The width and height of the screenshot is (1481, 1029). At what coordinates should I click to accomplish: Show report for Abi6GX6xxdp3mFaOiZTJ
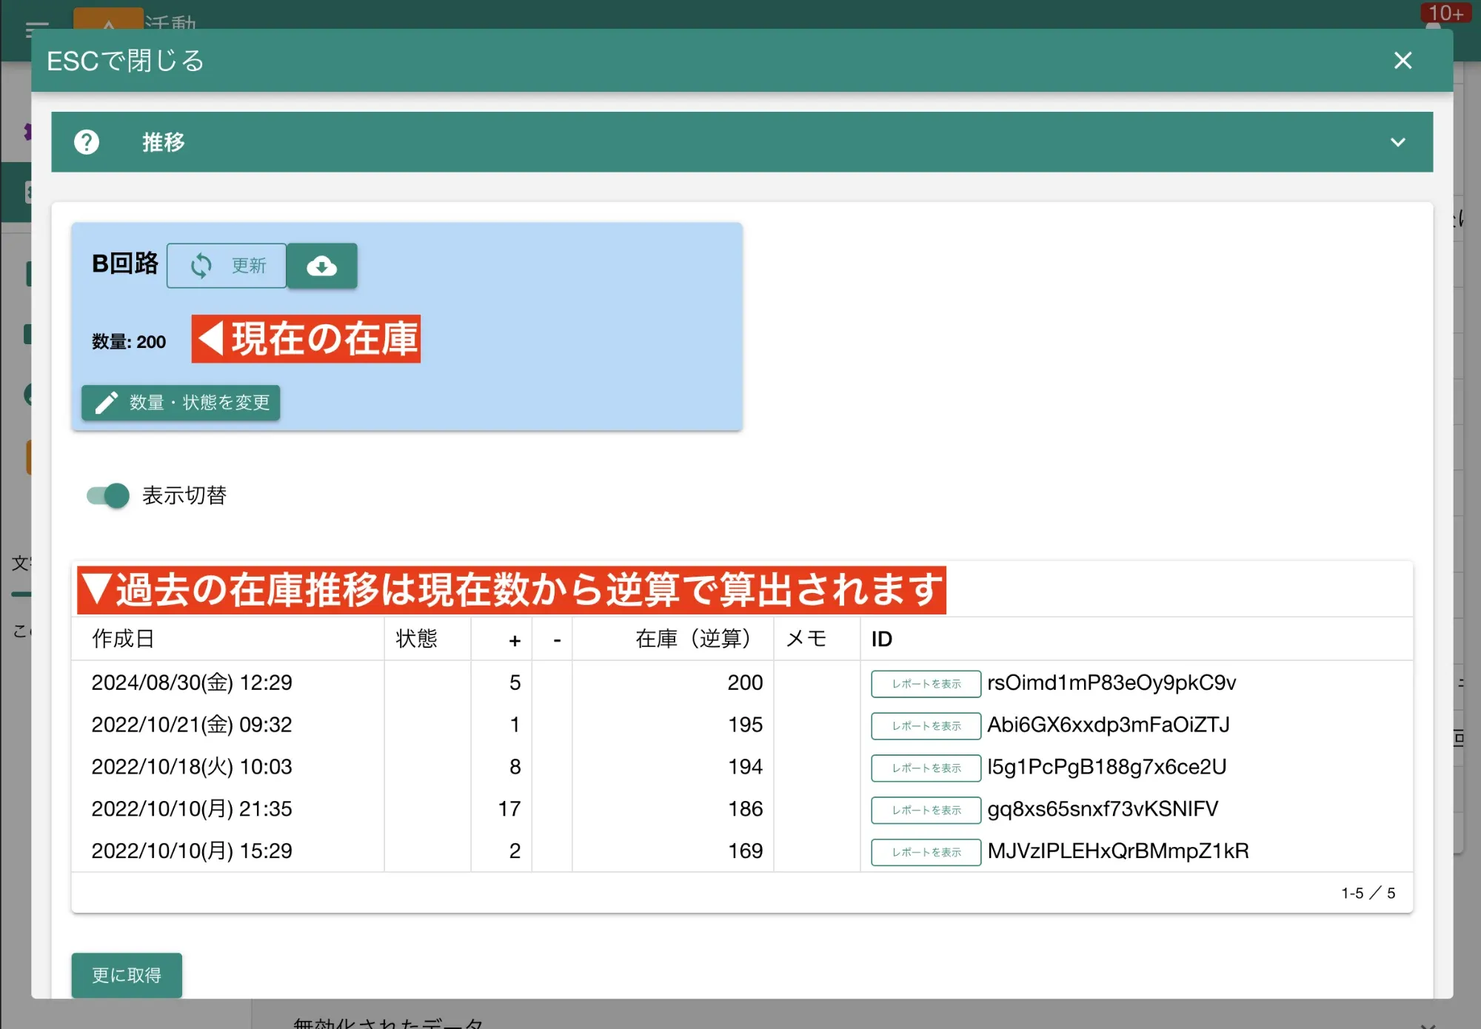pos(926,725)
